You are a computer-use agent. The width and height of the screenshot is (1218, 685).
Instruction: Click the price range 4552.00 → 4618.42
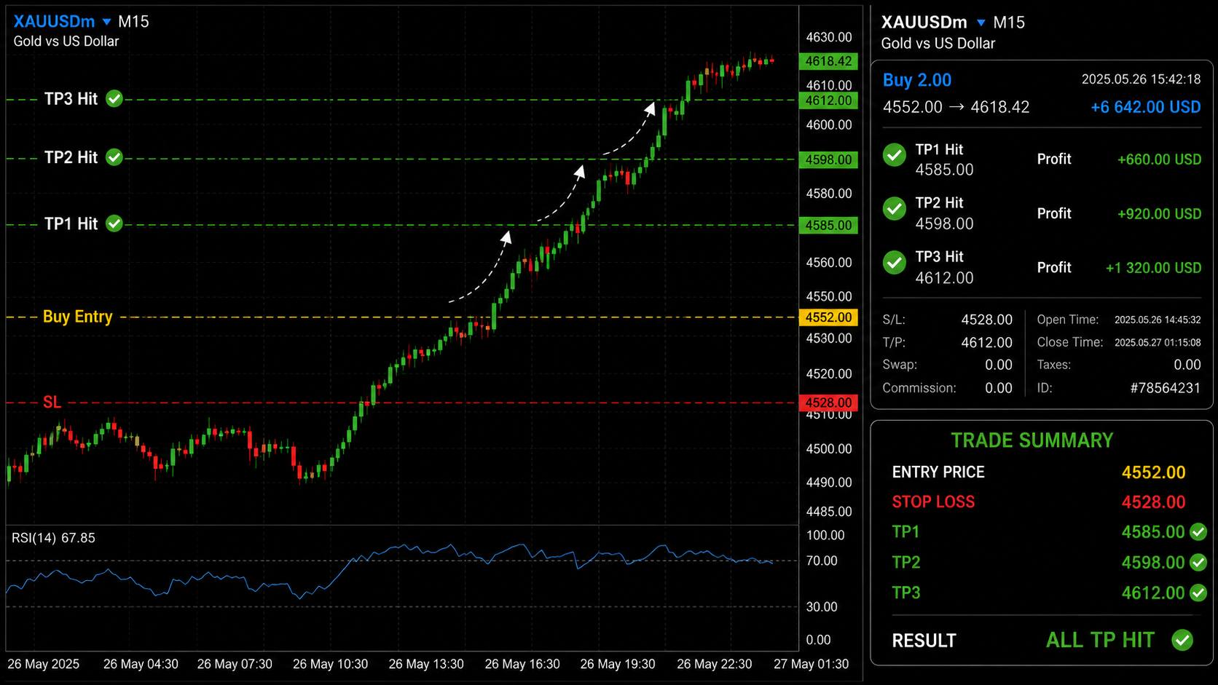pos(956,107)
